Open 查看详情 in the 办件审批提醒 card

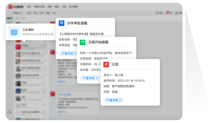67,53
